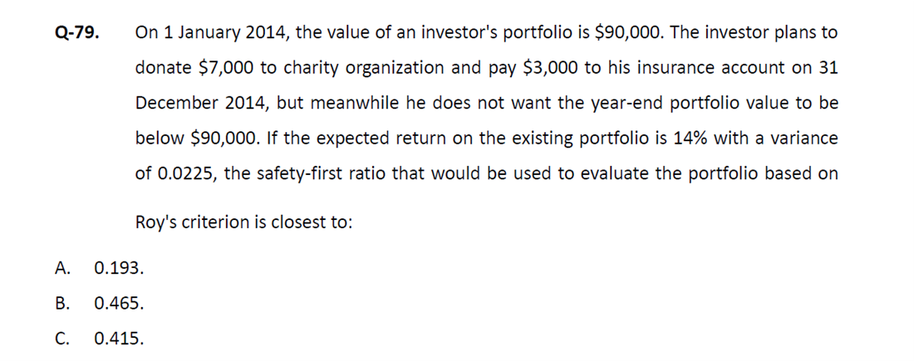Click the $3,000 insurance payment amount
Screen dimensions: 914x361
pyautogui.click(x=552, y=69)
